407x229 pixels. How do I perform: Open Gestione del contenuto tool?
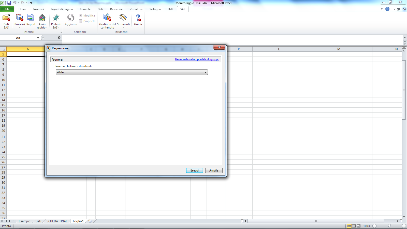[x=107, y=21]
